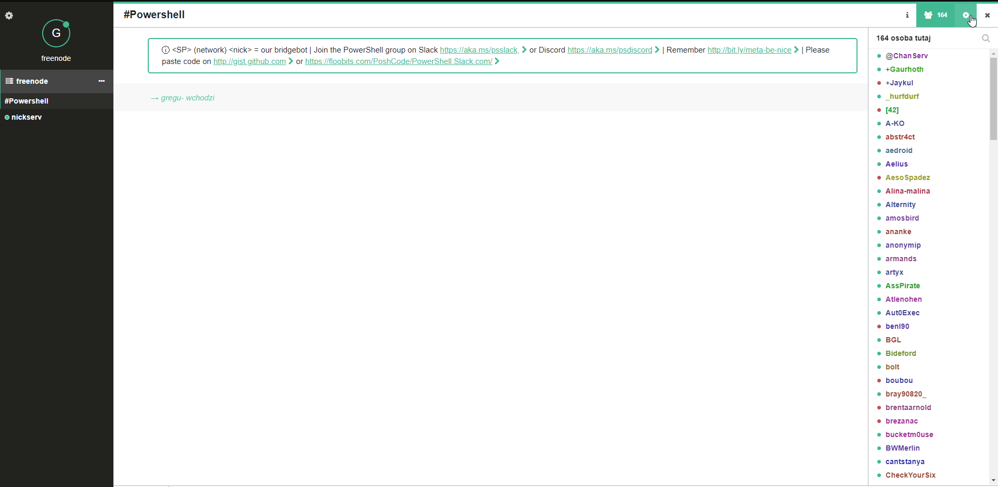Expand preview arrow after the psdiscord link
This screenshot has width=998, height=487.
pos(657,50)
